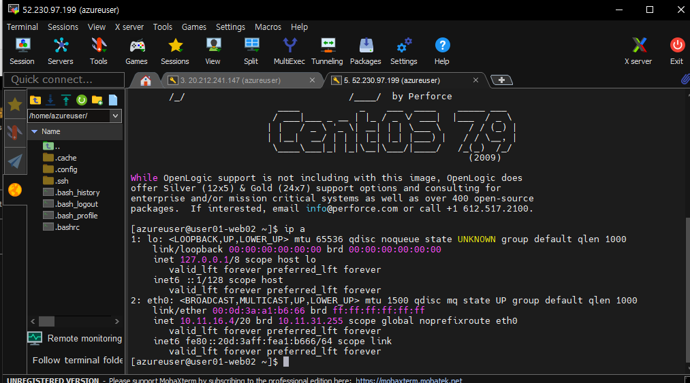
Task: Open the star Sessions sidebar tab
Action: pyautogui.click(x=15, y=105)
